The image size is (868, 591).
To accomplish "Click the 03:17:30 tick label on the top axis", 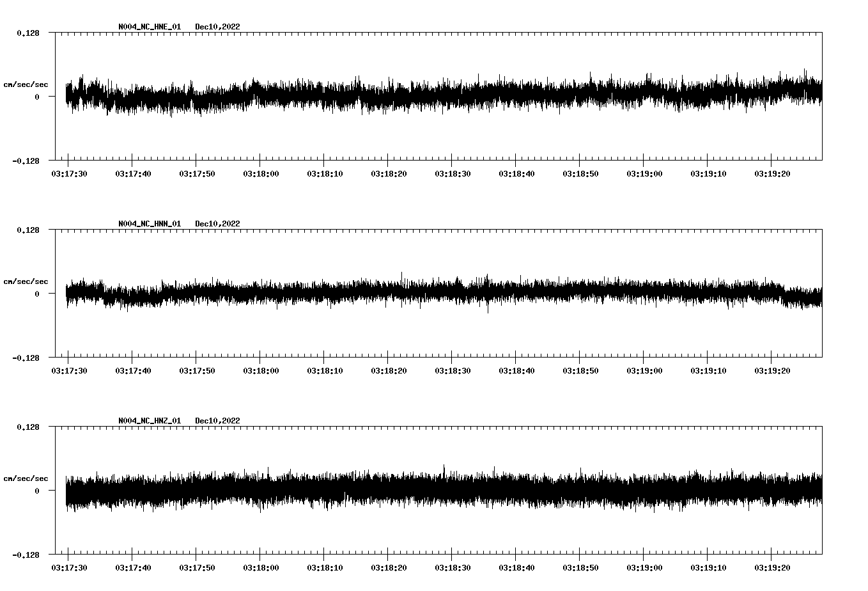I will click(x=69, y=173).
